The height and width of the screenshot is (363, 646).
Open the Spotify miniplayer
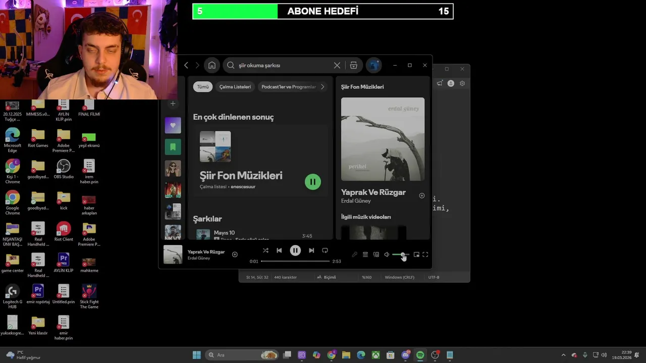tap(416, 255)
